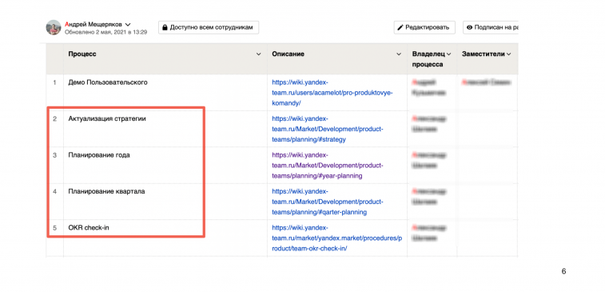Select the 'Актуализация стратегии' process cell
Screen dimensions: 605x292
pos(165,129)
